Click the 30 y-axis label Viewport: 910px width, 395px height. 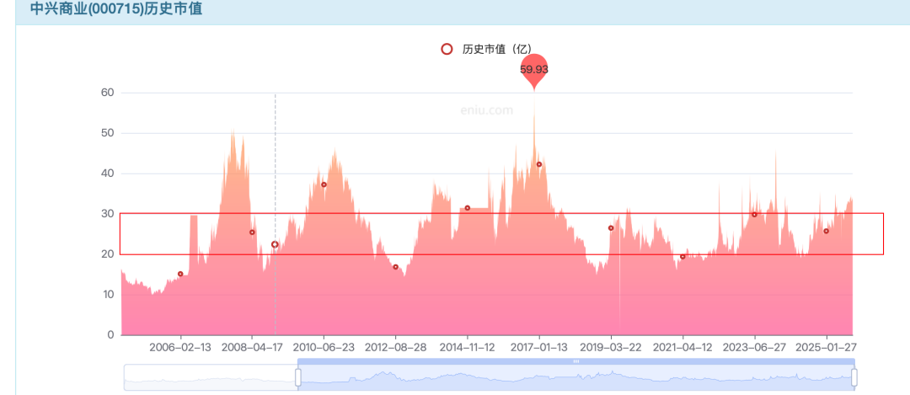[x=108, y=214]
